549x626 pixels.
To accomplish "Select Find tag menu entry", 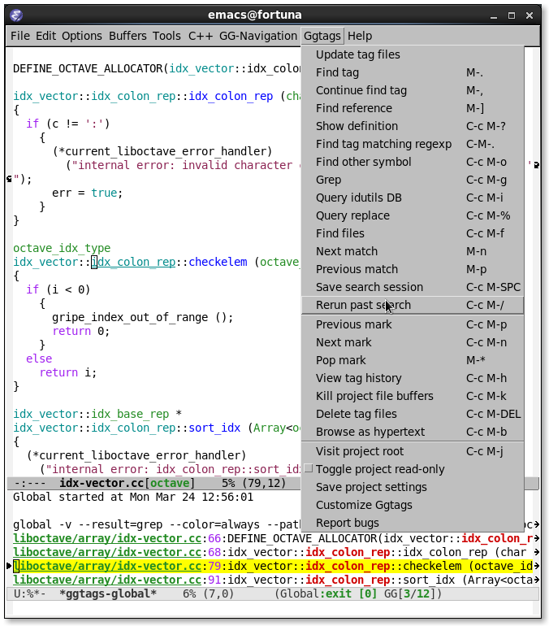I will click(413, 72).
